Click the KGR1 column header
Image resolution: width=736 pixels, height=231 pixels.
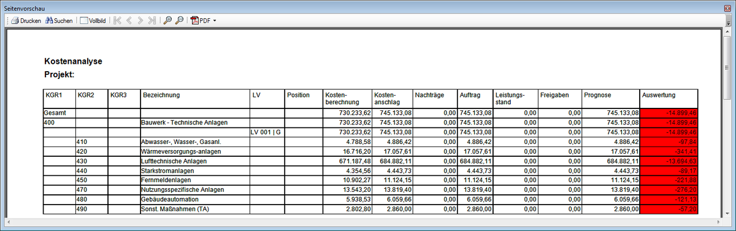(x=59, y=99)
